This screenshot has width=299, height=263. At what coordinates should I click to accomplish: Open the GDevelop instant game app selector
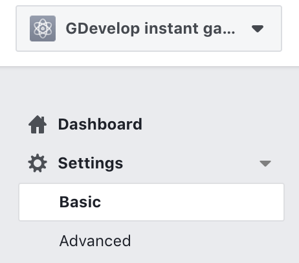pos(149,29)
